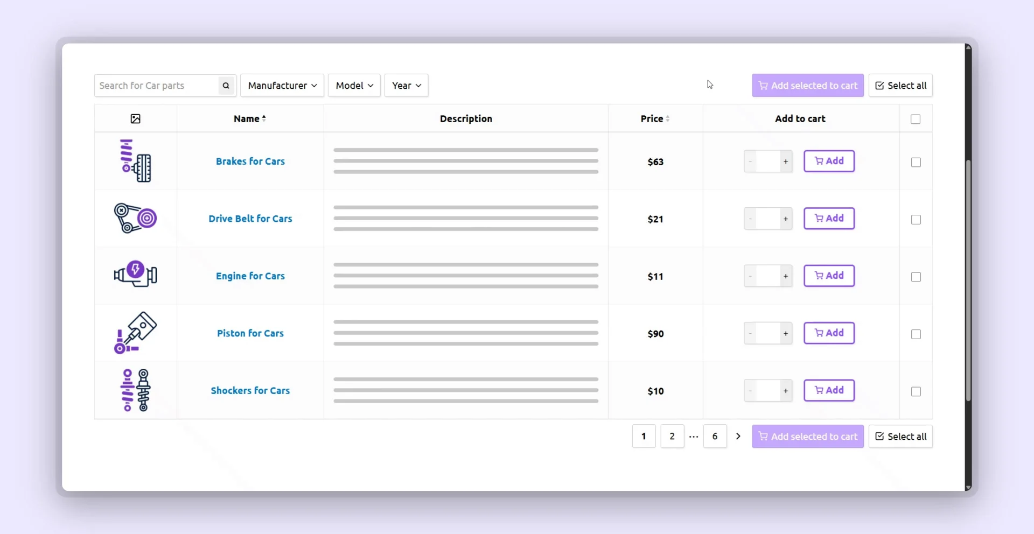Click quantity field for Brakes for Cars
The image size is (1034, 534).
tap(768, 161)
